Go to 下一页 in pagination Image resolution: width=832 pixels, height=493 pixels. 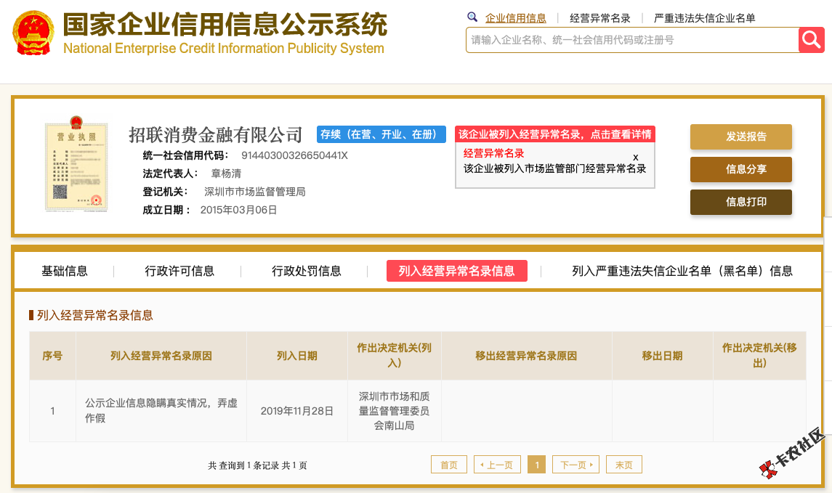click(575, 465)
